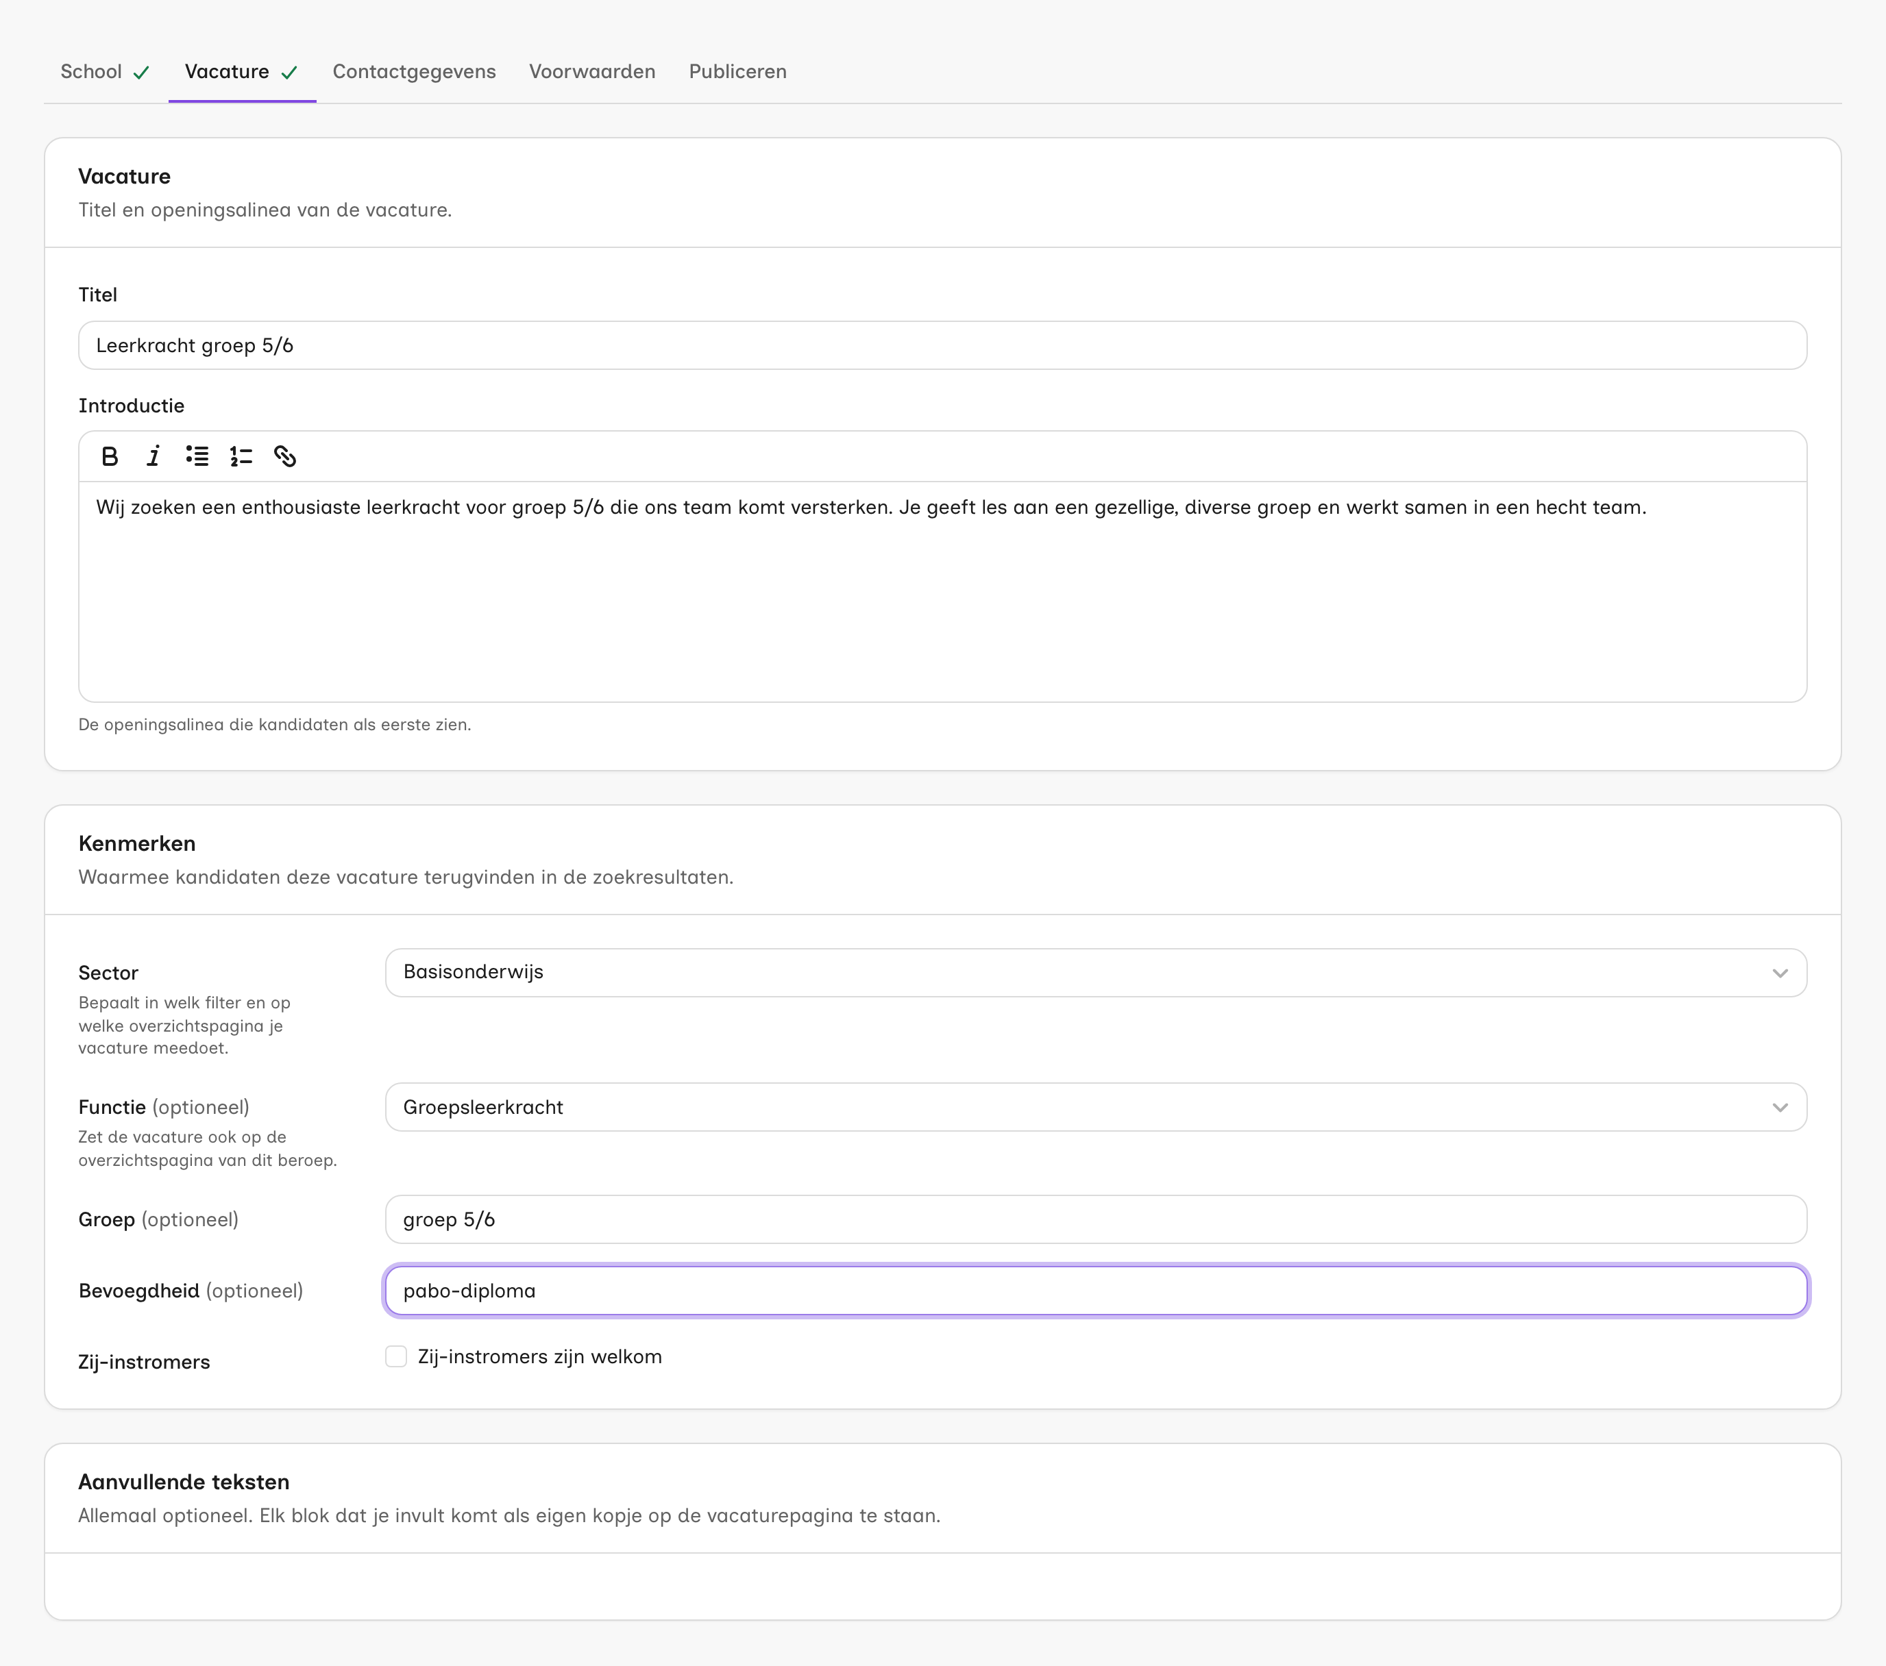Click the green checkmark beside School
Screen dimensions: 1886x1666
[x=141, y=73]
